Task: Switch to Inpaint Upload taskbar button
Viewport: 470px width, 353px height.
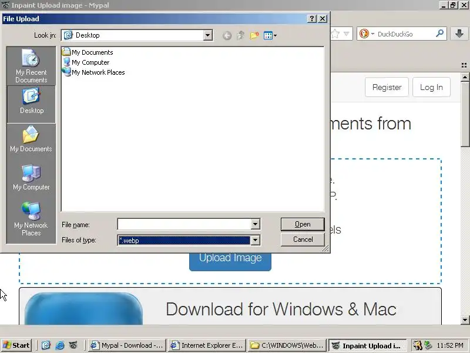Action: (368, 345)
